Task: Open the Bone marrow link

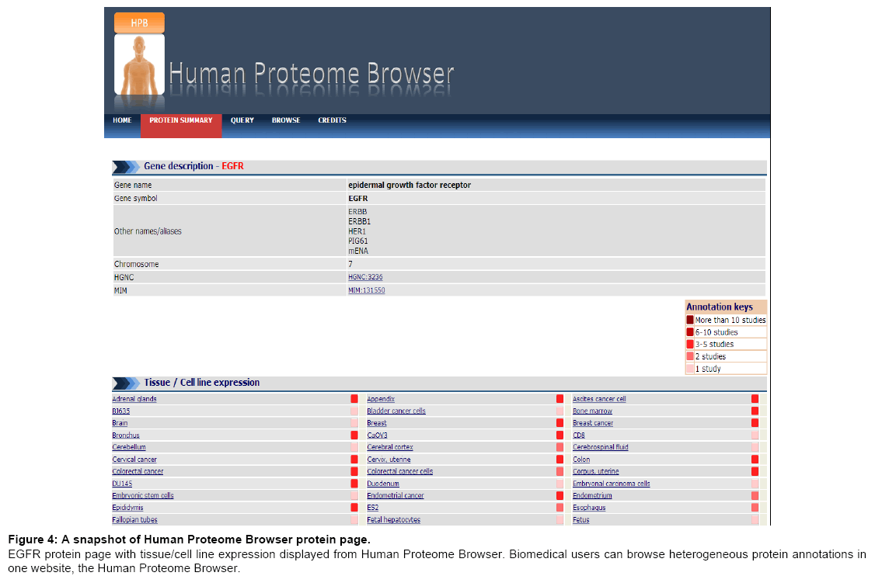Action: [x=593, y=411]
